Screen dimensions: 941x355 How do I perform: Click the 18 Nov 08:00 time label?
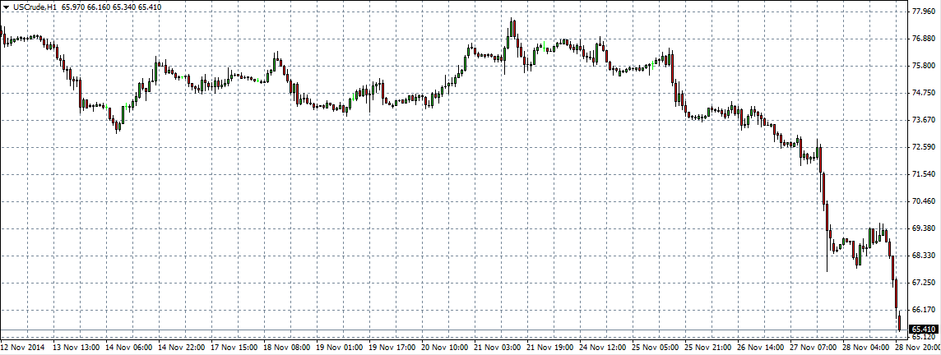[x=288, y=348]
